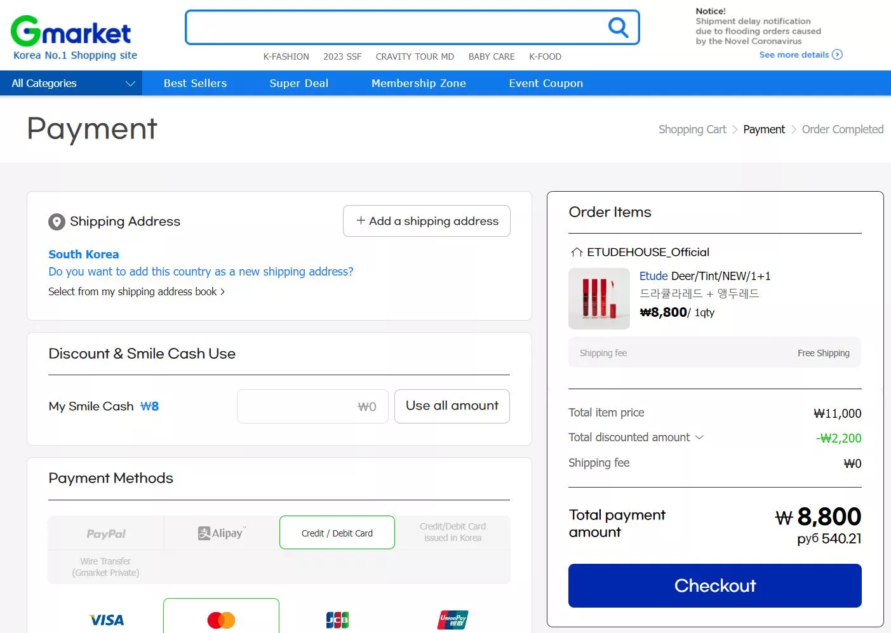The height and width of the screenshot is (633, 891).
Task: Expand the All Categories dropdown
Action: tap(71, 83)
